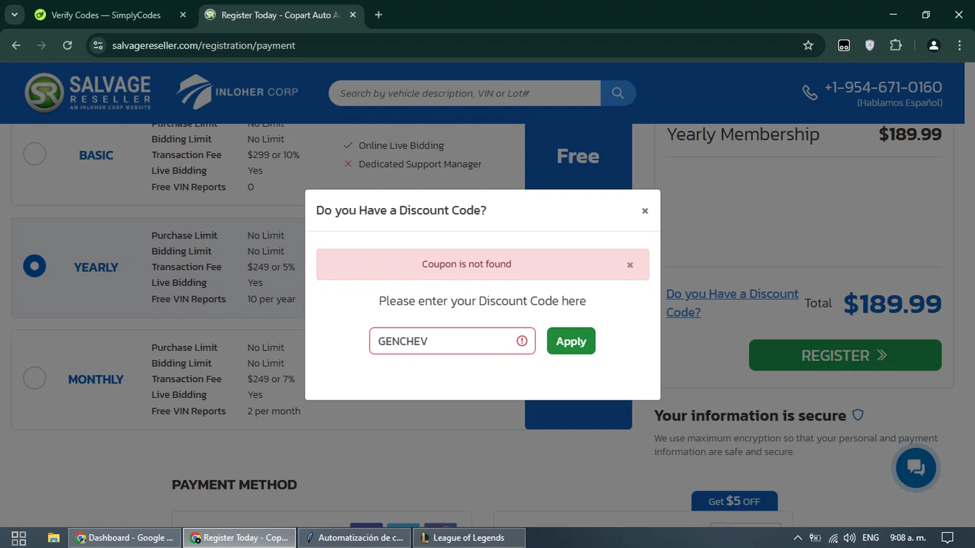Click the 'Dedicated Support Manager' feature text
Viewport: 975px width, 548px height.
(420, 164)
